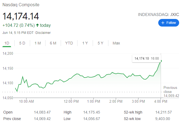Click the INDEXNASDAQ: .IXIC ticker text
Viewport: 184px width, 123px height.
click(x=159, y=15)
